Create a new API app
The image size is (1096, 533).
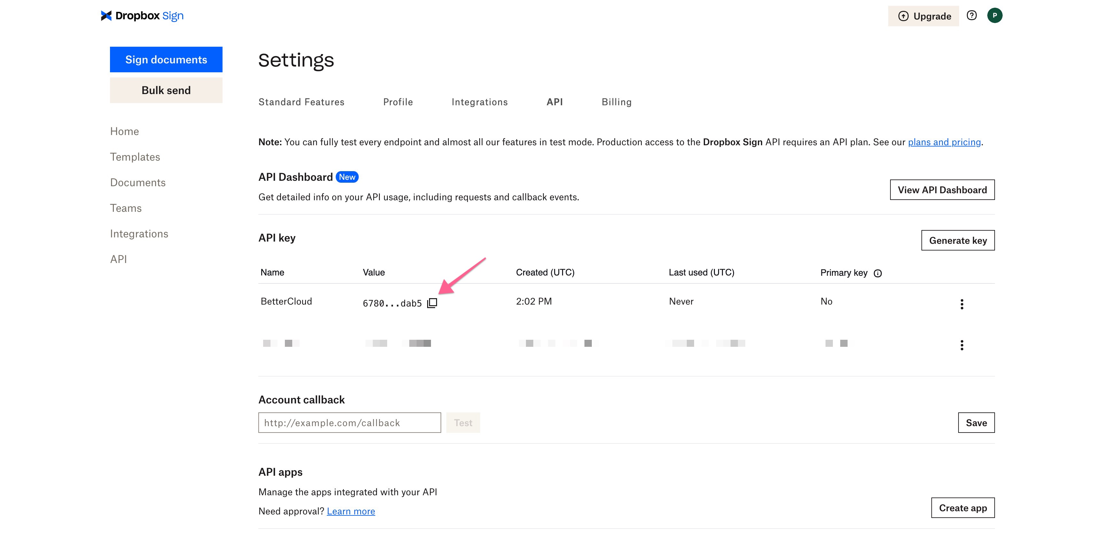[x=963, y=507]
